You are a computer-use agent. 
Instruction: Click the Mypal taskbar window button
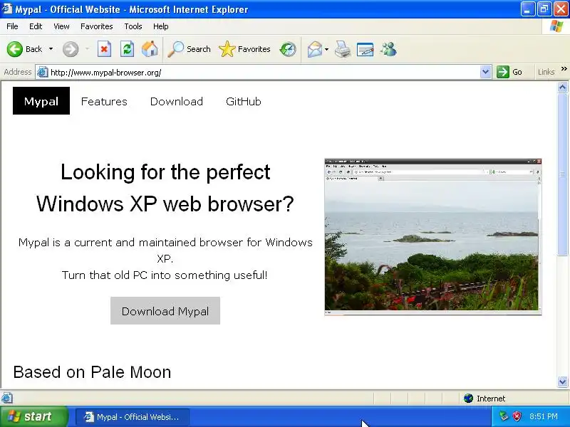(x=133, y=416)
